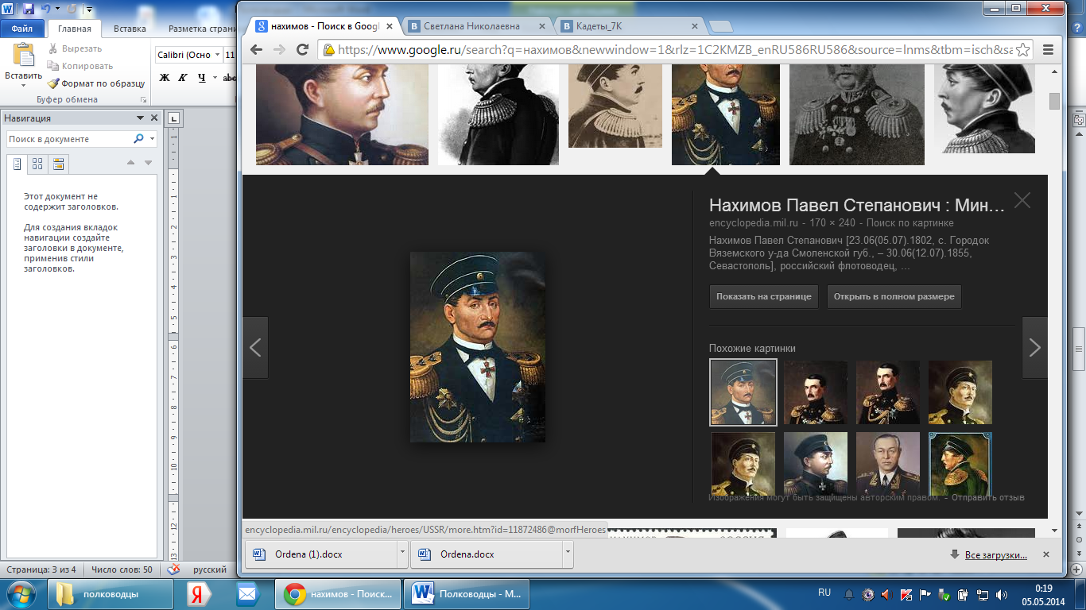Image resolution: width=1086 pixels, height=610 pixels.
Task: Click the Chrome address bar URL
Action: pos(674,49)
